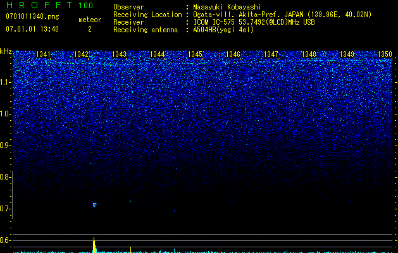Image resolution: width=398 pixels, height=253 pixels.
Task: Click the faint echo dot after 1344
Action: tap(174, 211)
